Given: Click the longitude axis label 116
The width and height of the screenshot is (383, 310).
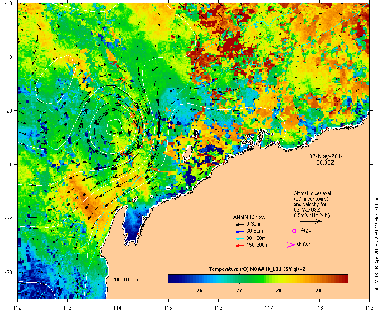Looking at the screenshot, I should (x=218, y=307).
